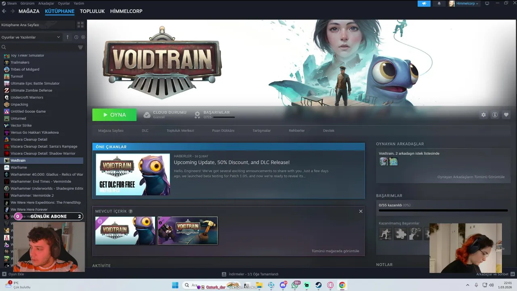Click the 0/55 kazanıldı progress bar

pos(443,210)
